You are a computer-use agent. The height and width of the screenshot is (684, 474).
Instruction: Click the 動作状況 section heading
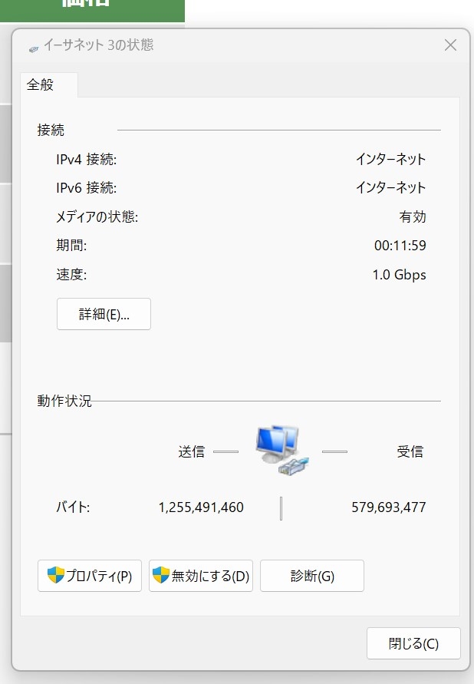[64, 401]
